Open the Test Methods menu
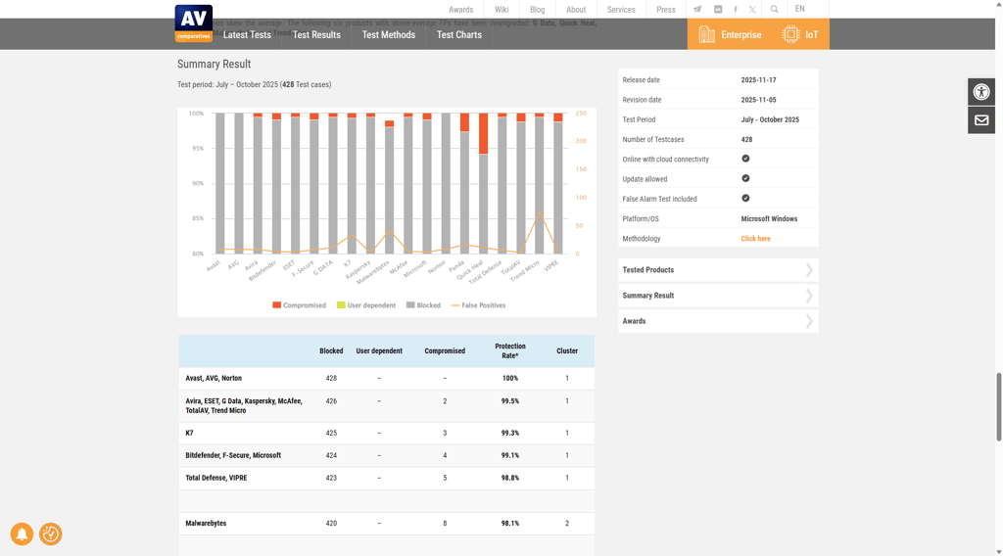 tap(388, 34)
